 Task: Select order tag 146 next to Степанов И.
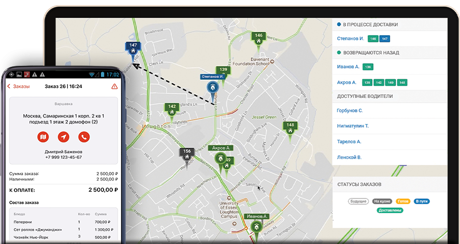[373, 39]
